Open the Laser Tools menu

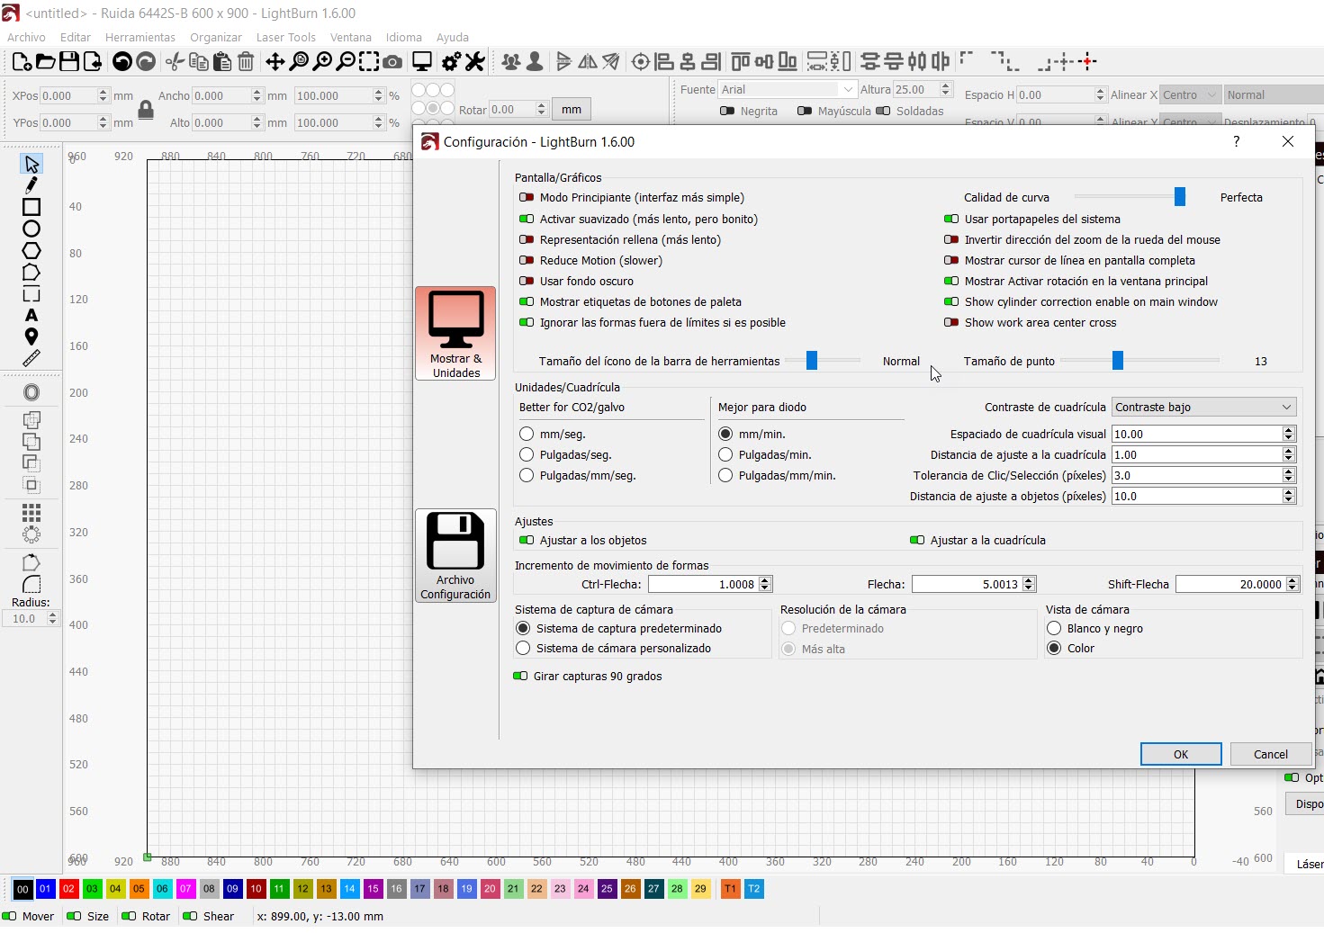286,37
